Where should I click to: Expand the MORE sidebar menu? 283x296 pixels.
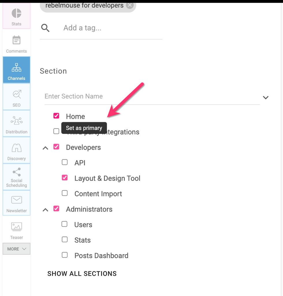pos(16,249)
